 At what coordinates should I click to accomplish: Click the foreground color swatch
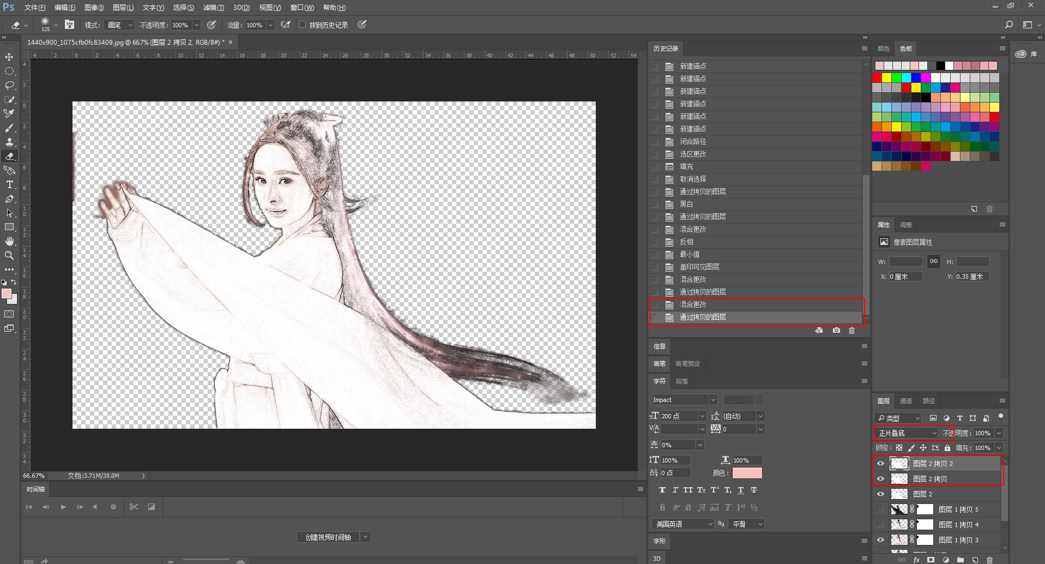click(7, 293)
